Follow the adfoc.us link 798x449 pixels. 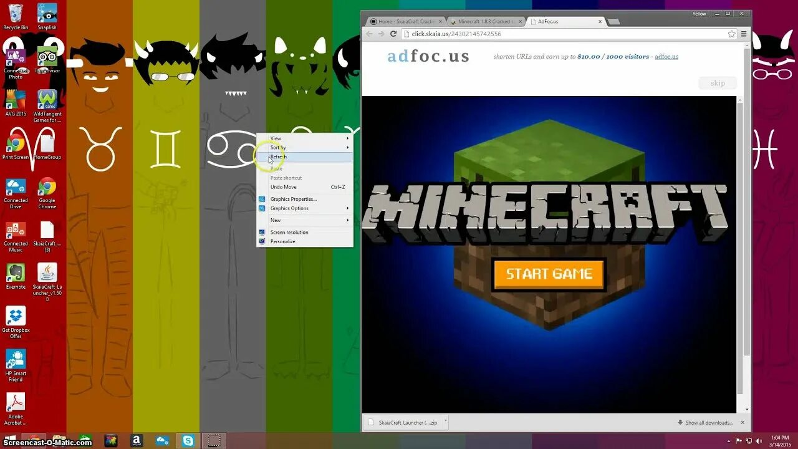click(666, 57)
